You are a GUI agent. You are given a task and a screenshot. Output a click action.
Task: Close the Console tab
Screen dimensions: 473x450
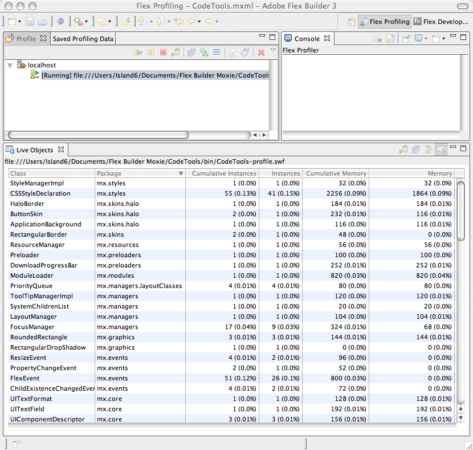click(x=327, y=38)
